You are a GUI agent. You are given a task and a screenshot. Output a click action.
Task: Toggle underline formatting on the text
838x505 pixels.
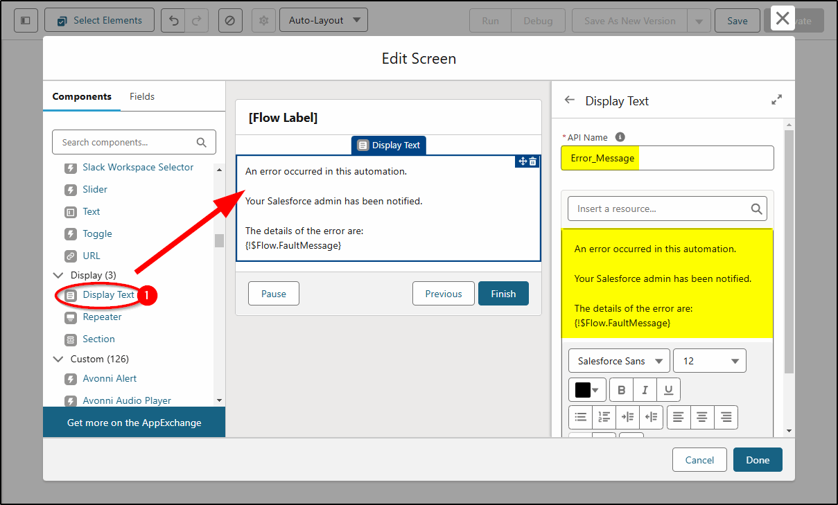668,389
